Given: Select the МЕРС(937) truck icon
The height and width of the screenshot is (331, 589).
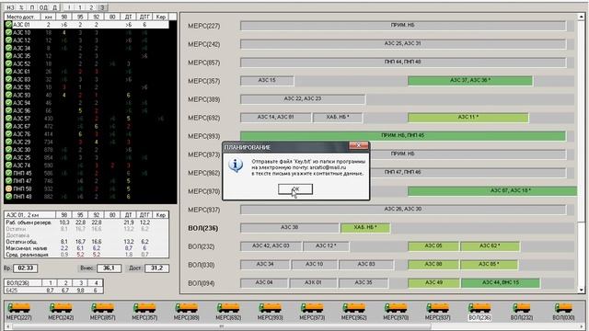Looking at the screenshot, I should tap(437, 308).
